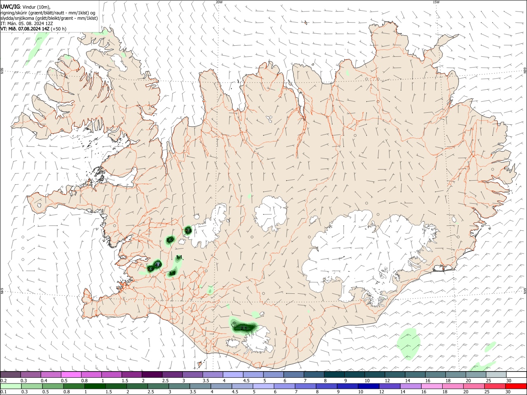
Task: Click the 2.1 precipitation value in south
Action: [x=243, y=328]
